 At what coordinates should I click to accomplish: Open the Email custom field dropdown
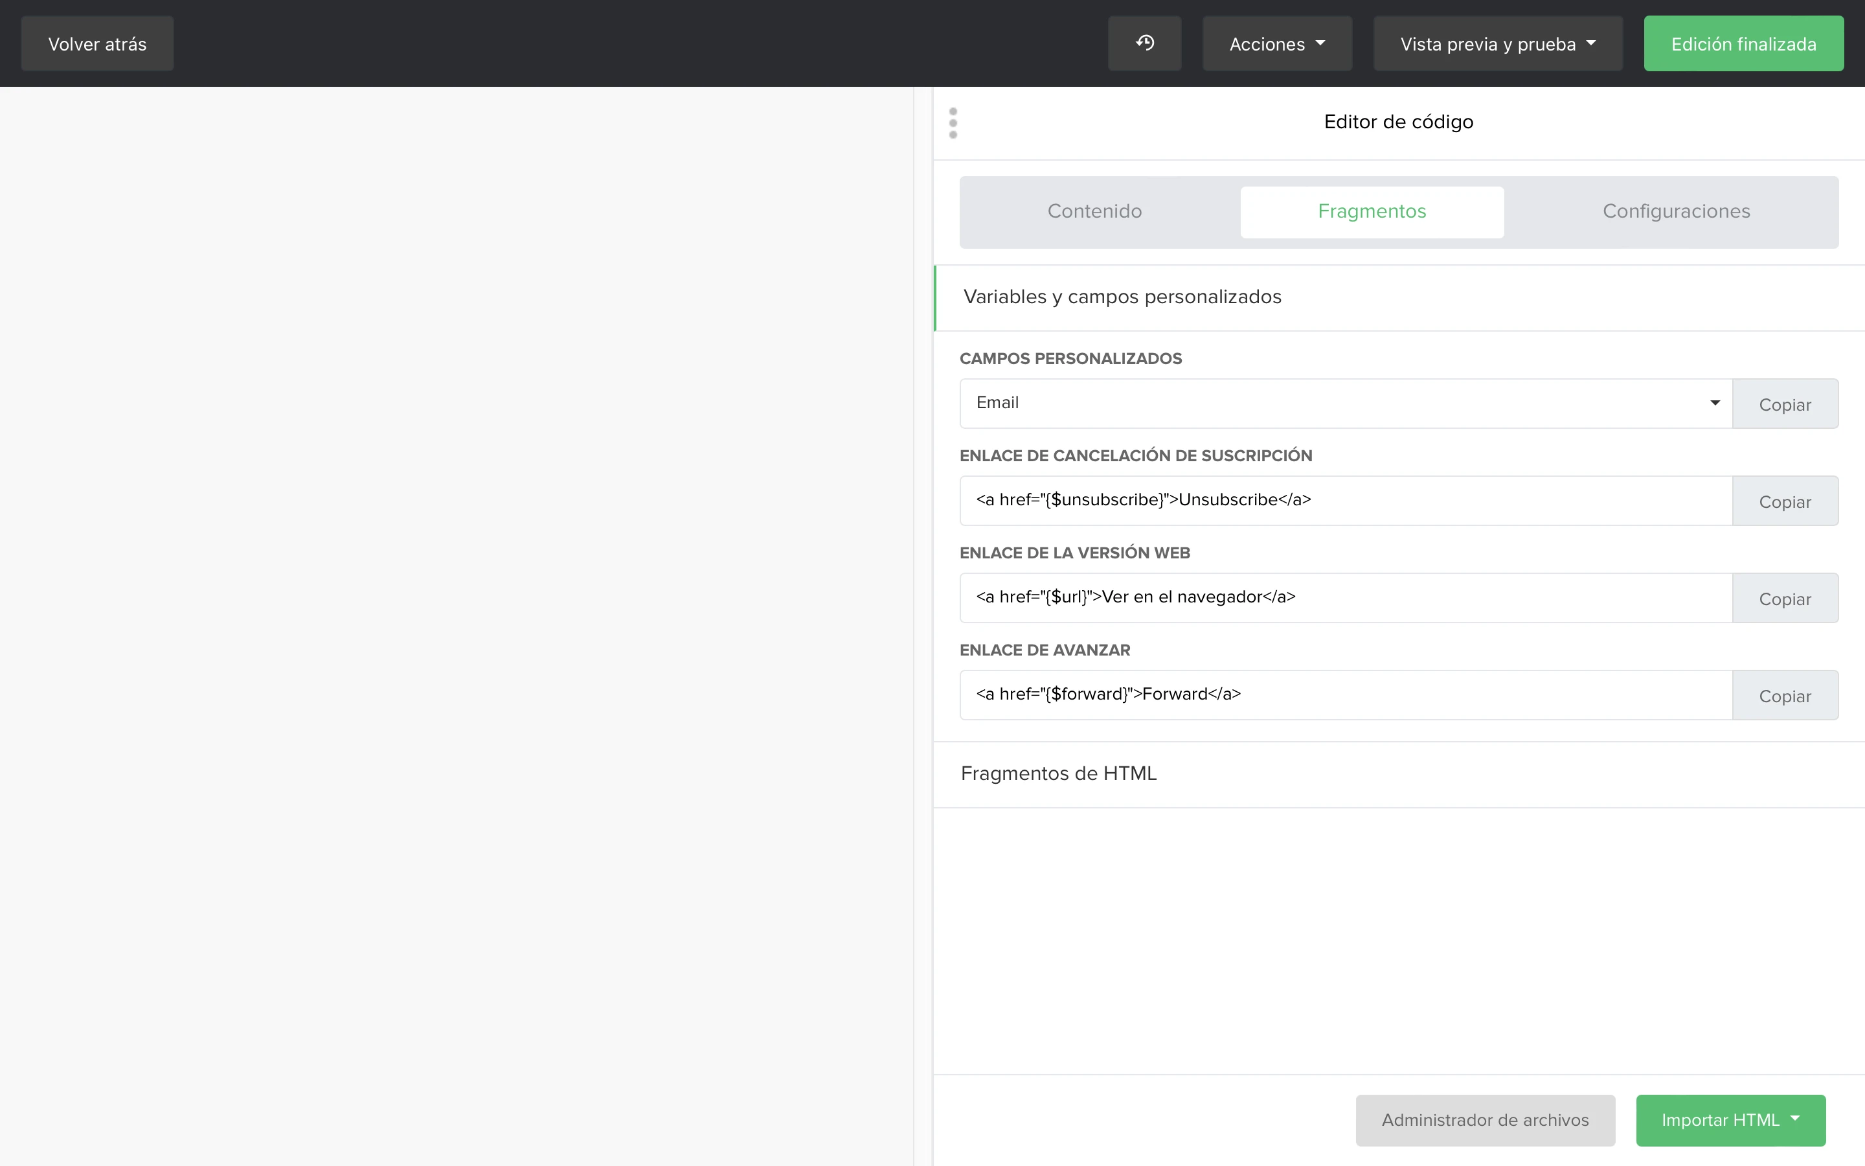click(1345, 404)
